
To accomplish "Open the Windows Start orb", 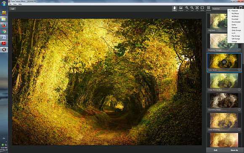I will pyautogui.click(x=4, y=3).
